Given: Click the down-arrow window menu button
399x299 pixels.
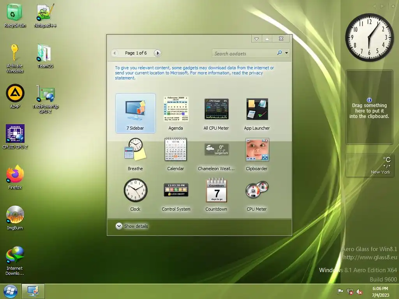Looking at the screenshot, I should (x=256, y=39).
